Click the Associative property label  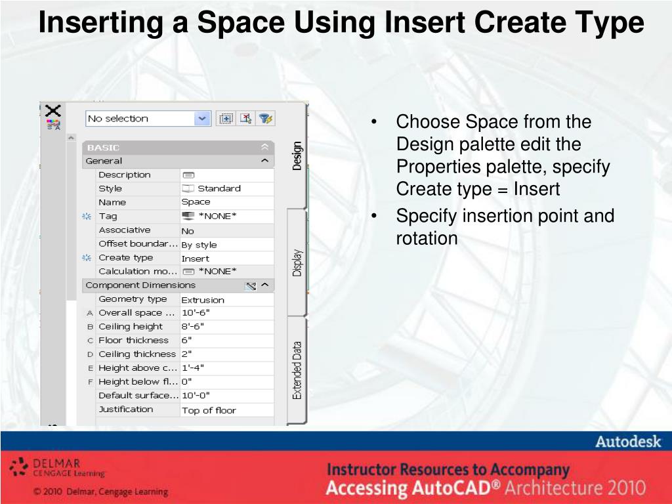tap(125, 230)
